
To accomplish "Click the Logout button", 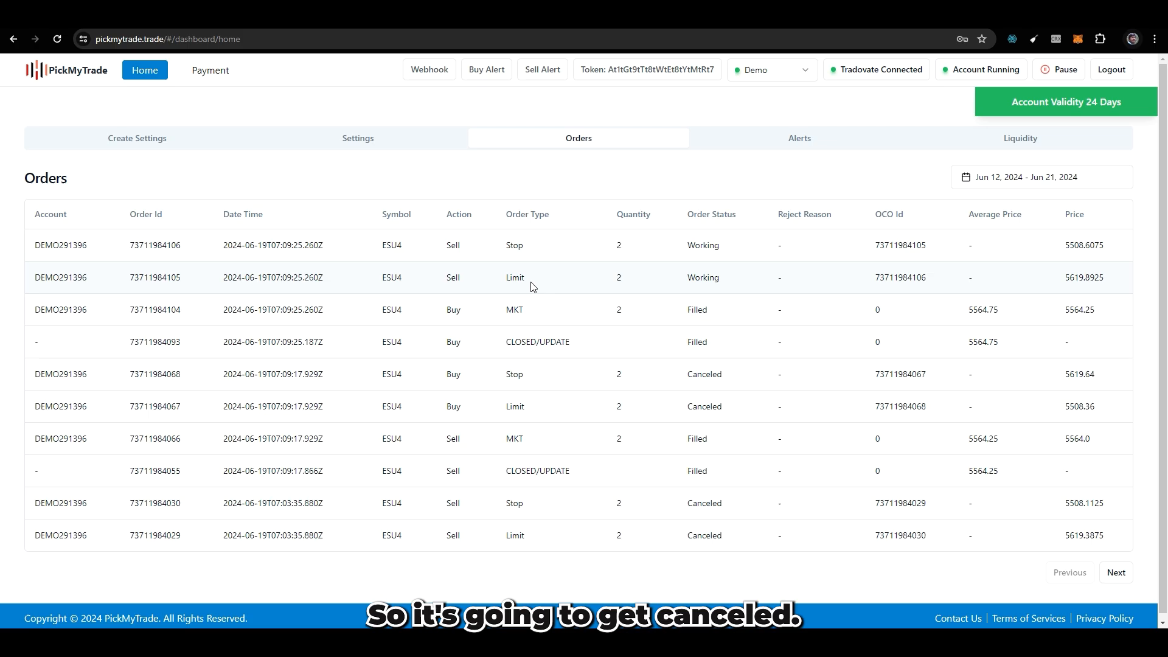I will tap(1112, 70).
